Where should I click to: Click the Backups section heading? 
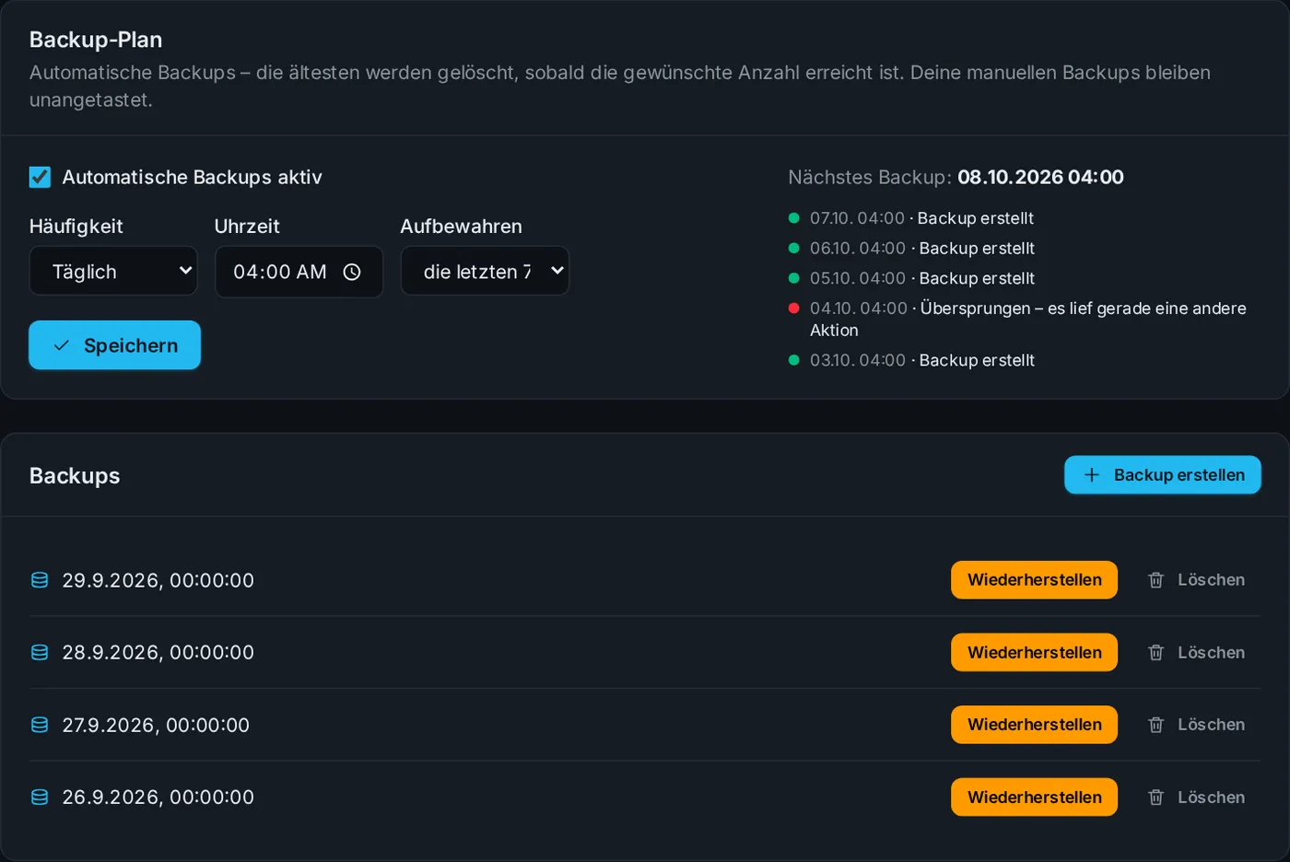pos(75,476)
